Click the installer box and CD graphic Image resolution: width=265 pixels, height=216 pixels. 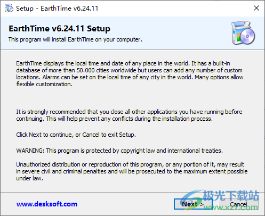coord(243,33)
